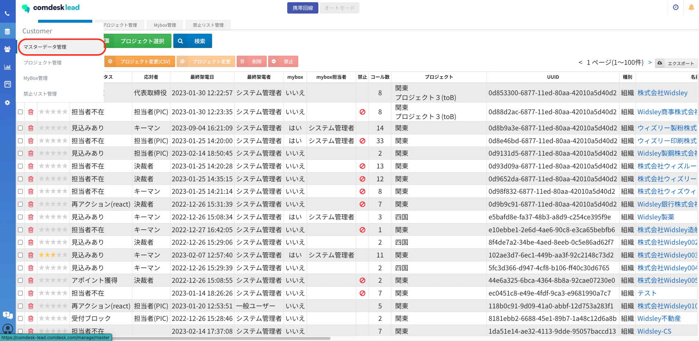Click エクスポート button
699x341 pixels.
tap(676, 63)
